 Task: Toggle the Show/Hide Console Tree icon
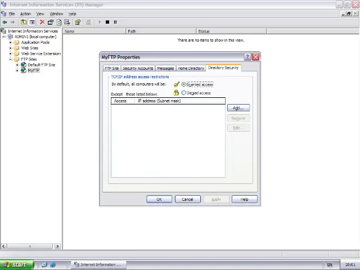[32, 22]
